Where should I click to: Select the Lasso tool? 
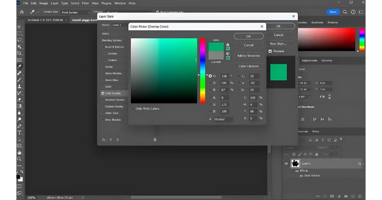19,40
